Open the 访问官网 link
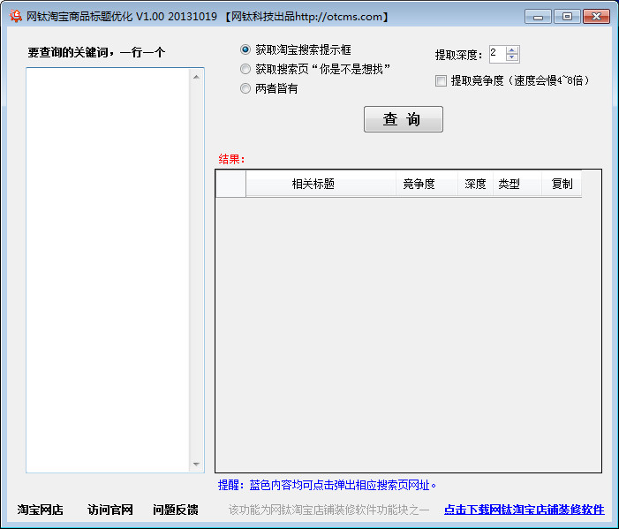619x529 pixels. (110, 510)
